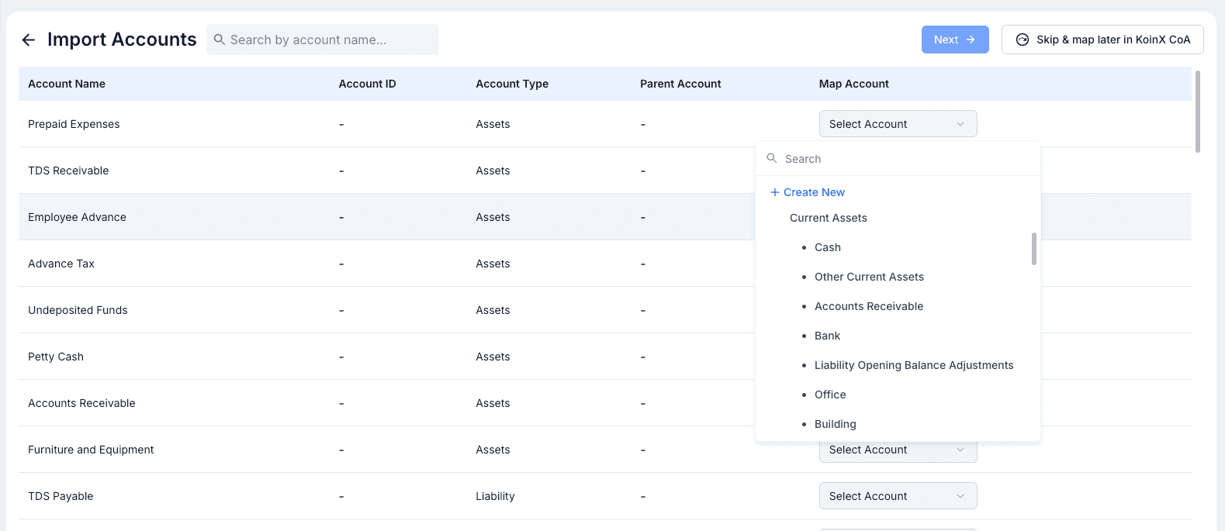Pick Accounts Receivable in the dropdown list
Screen dimensions: 1225x531
[869, 306]
